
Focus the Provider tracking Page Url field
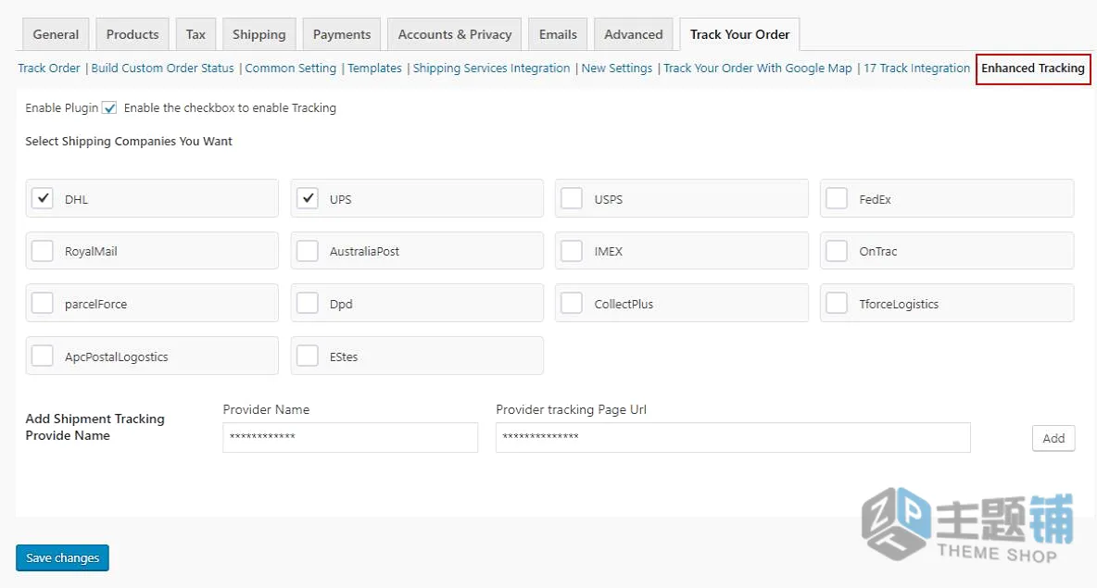pyautogui.click(x=733, y=438)
